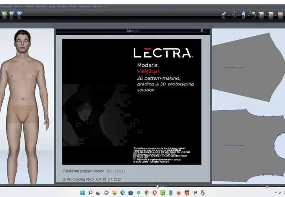Open the green C app on taskbar
The height and width of the screenshot is (197, 285).
pyautogui.click(x=163, y=193)
